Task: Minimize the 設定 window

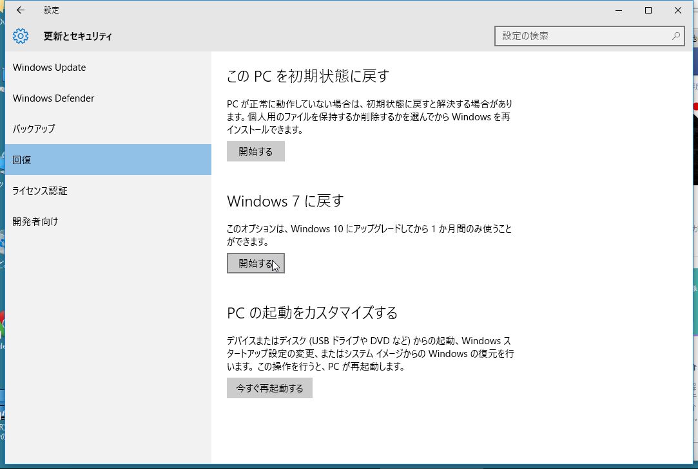Action: pyautogui.click(x=618, y=10)
